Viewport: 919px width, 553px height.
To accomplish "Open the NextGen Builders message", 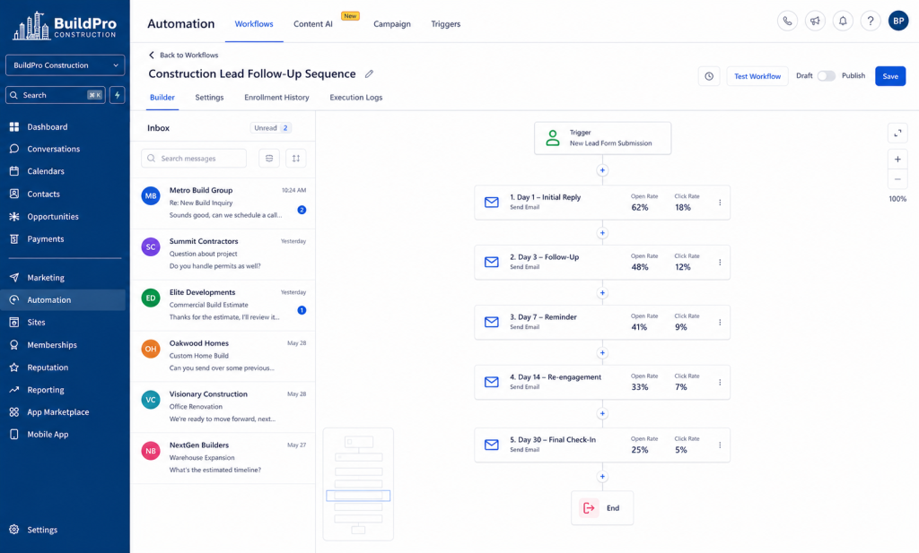I will (x=223, y=457).
